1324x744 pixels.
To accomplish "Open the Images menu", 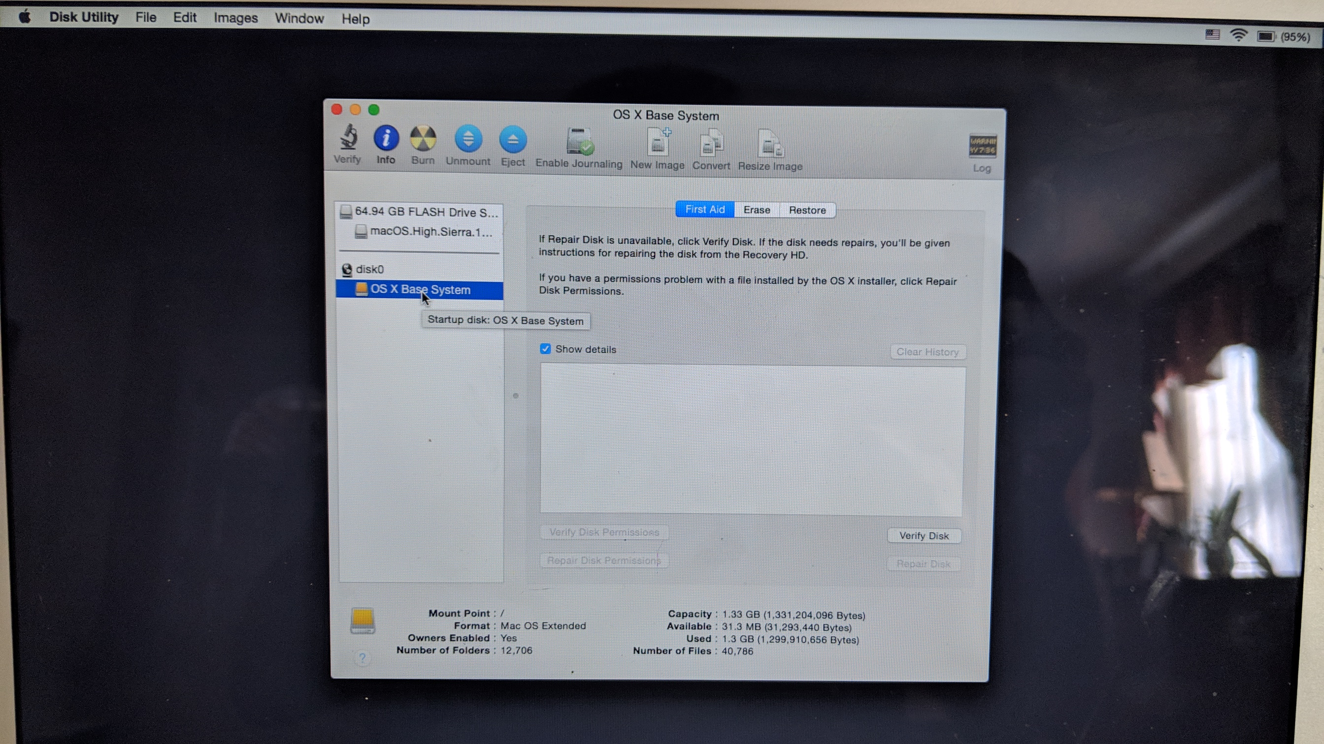I will point(236,18).
